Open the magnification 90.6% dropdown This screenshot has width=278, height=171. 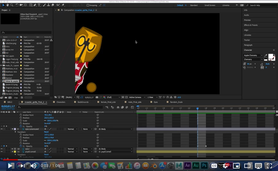(x=70, y=97)
